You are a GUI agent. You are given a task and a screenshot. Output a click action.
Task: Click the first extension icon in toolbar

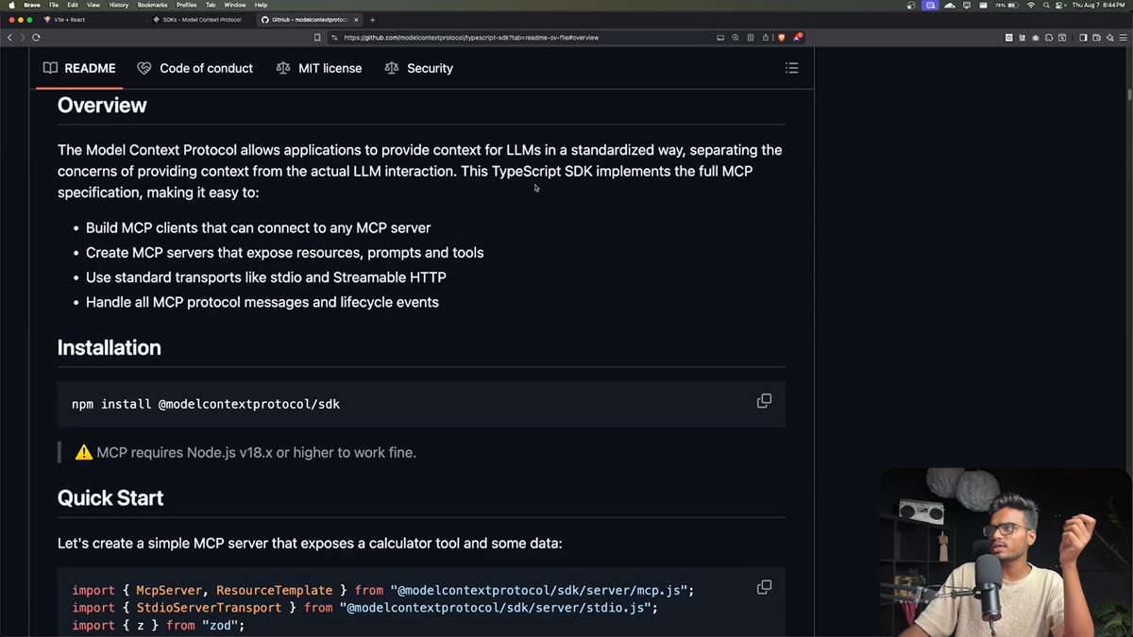1009,38
